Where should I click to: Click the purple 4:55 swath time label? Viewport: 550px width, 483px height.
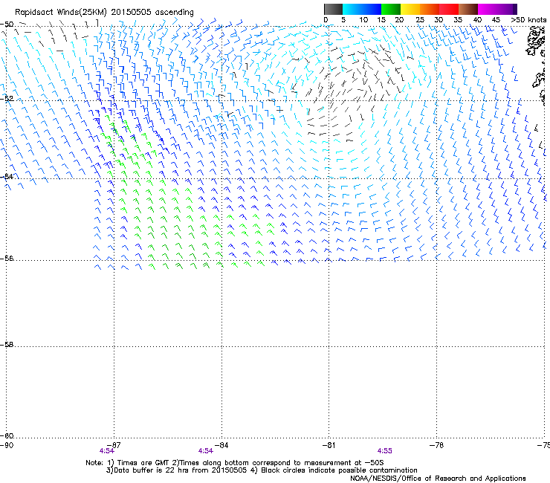pyautogui.click(x=385, y=451)
